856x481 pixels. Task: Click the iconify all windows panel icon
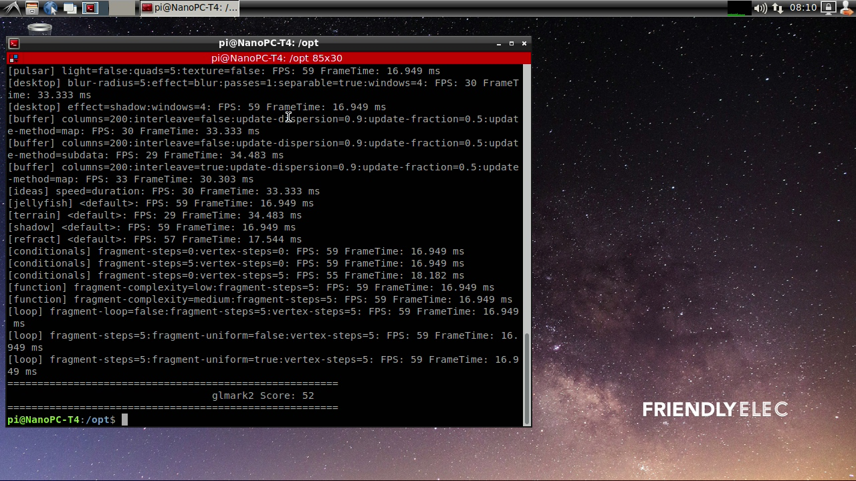[x=70, y=8]
